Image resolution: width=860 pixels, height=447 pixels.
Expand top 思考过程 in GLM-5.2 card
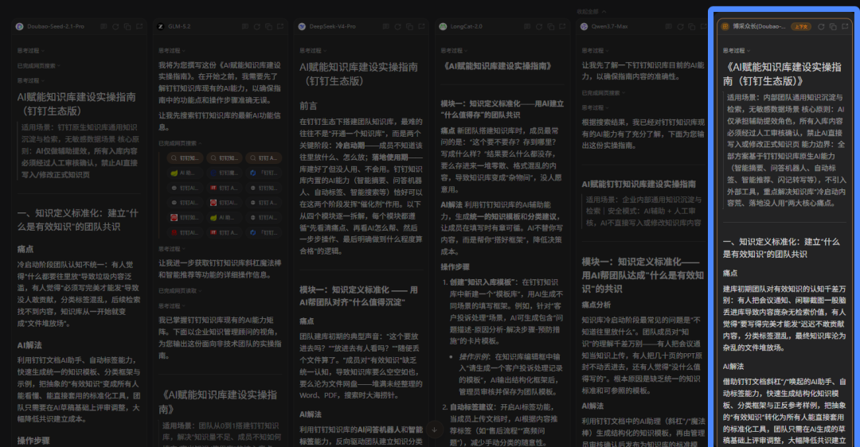pos(172,50)
